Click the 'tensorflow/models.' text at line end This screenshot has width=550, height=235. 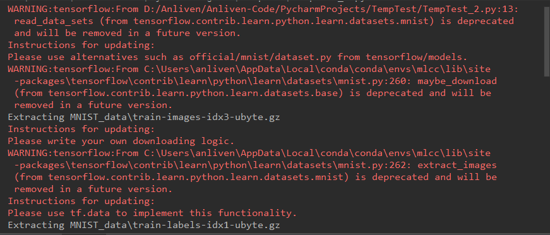click(417, 57)
